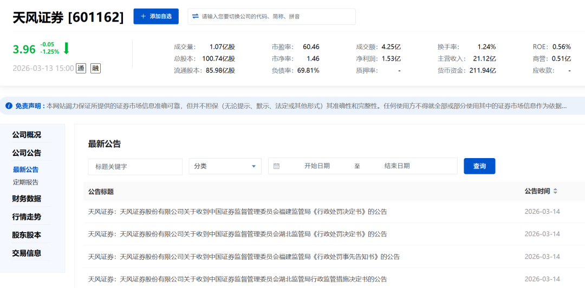Click the swap icon in company search box
The height and width of the screenshot is (288, 585).
coord(196,17)
